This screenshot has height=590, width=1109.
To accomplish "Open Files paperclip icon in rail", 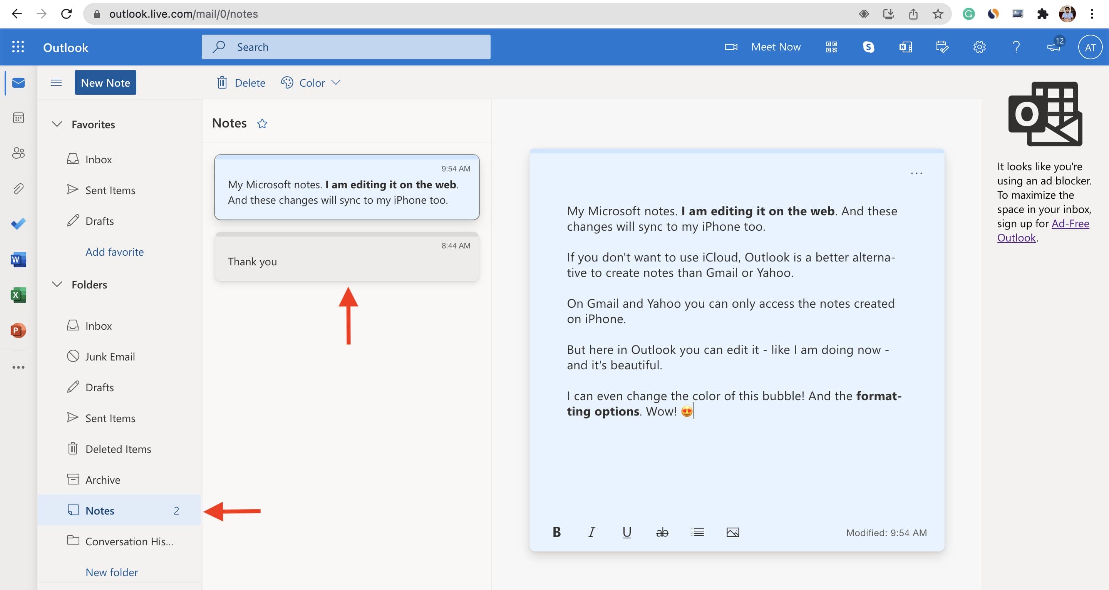I will (18, 188).
